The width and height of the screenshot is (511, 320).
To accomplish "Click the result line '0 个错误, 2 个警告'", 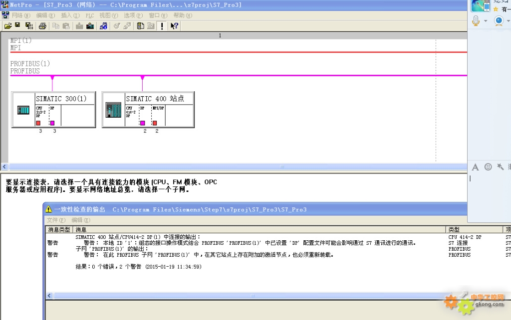I will (139, 267).
